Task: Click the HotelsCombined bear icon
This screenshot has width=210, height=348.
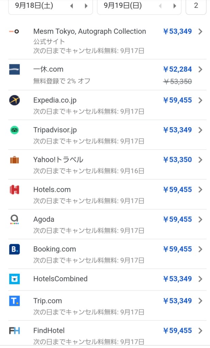Action: point(14,279)
